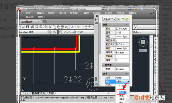
Task: Select the Zoom realtime magnifier tool
Action: click(x=90, y=27)
